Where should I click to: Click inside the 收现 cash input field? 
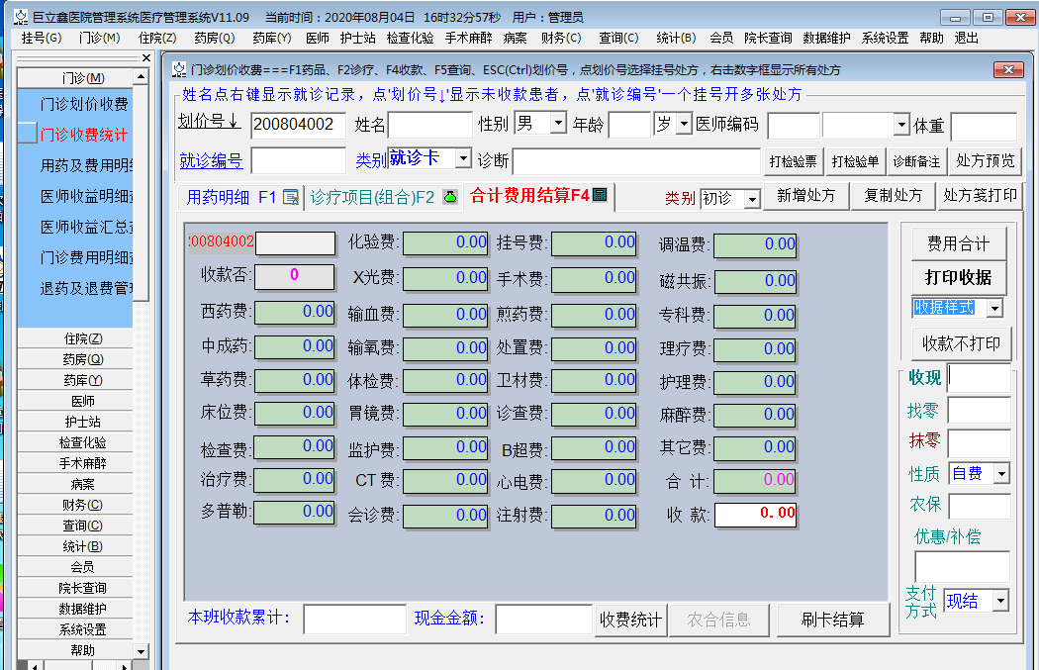click(980, 377)
